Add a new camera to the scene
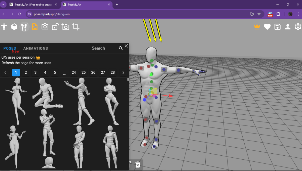This screenshot has width=302, height=171. pos(65,26)
